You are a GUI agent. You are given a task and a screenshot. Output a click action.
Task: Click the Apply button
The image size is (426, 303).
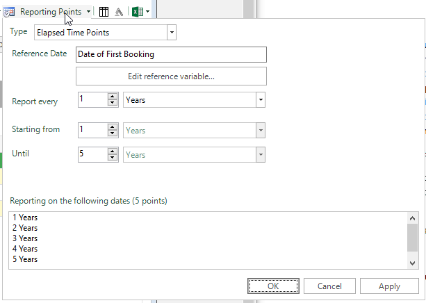pyautogui.click(x=389, y=286)
